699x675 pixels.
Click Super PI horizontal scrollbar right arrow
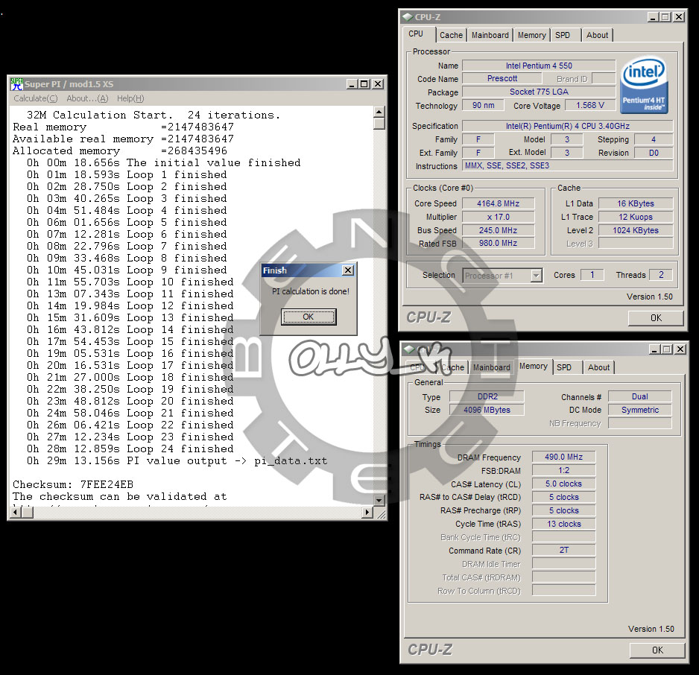[x=367, y=513]
